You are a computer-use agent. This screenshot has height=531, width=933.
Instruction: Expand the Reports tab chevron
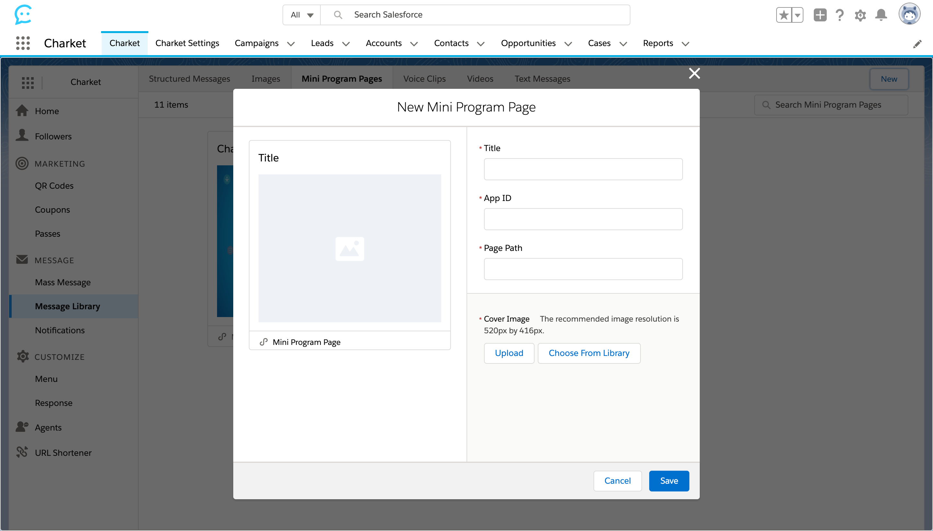(685, 44)
